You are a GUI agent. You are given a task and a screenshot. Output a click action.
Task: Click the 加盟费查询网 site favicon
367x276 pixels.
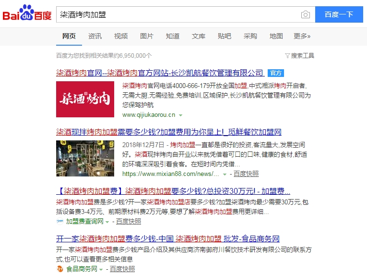[60, 222]
